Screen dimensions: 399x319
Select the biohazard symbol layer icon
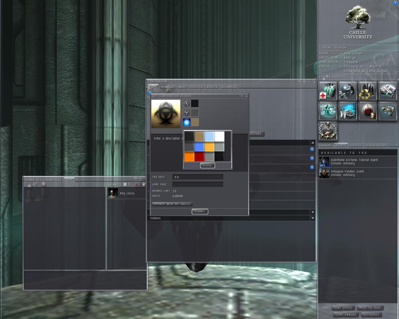[x=187, y=113]
